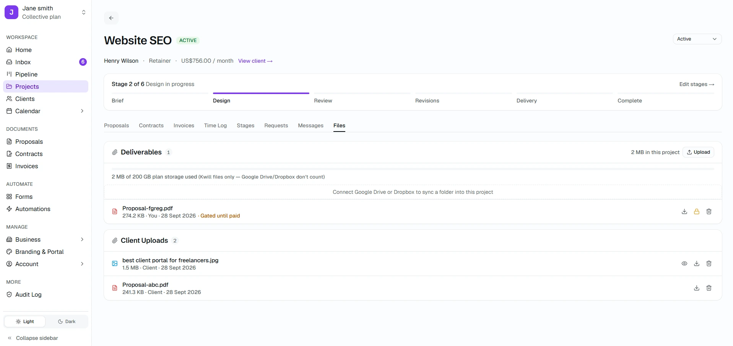Expand the Calendar submenu chevron

click(82, 111)
